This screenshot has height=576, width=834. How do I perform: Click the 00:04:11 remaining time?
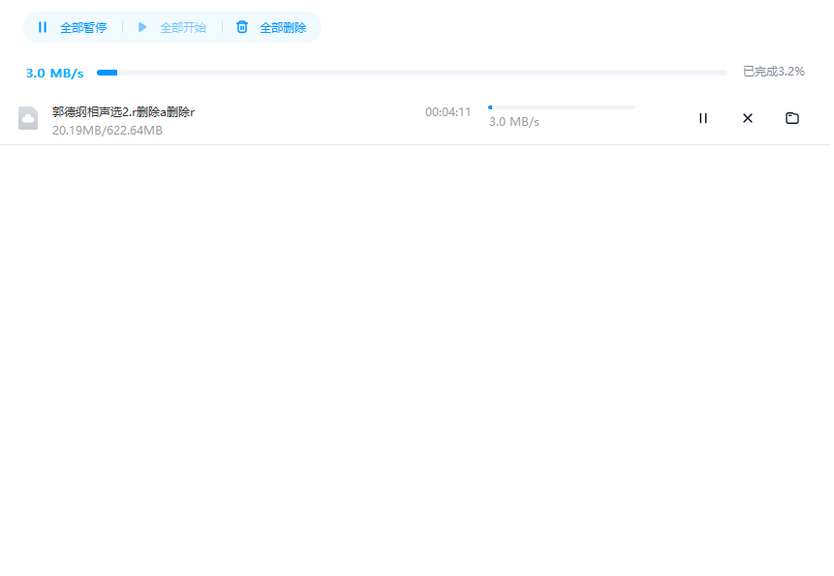pyautogui.click(x=448, y=112)
